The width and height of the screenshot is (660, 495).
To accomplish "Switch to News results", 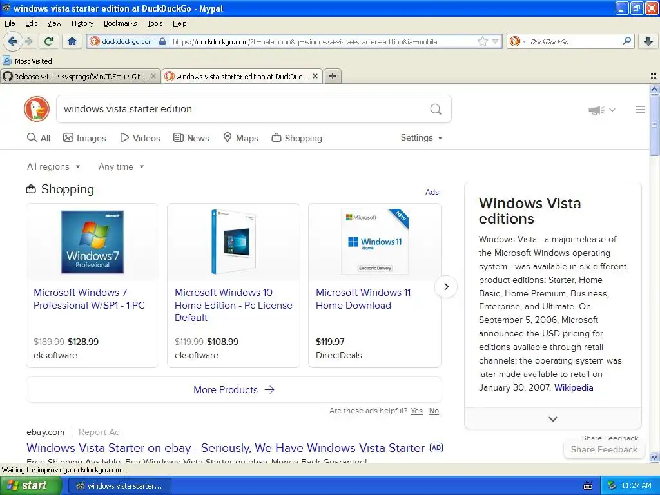I will (191, 138).
